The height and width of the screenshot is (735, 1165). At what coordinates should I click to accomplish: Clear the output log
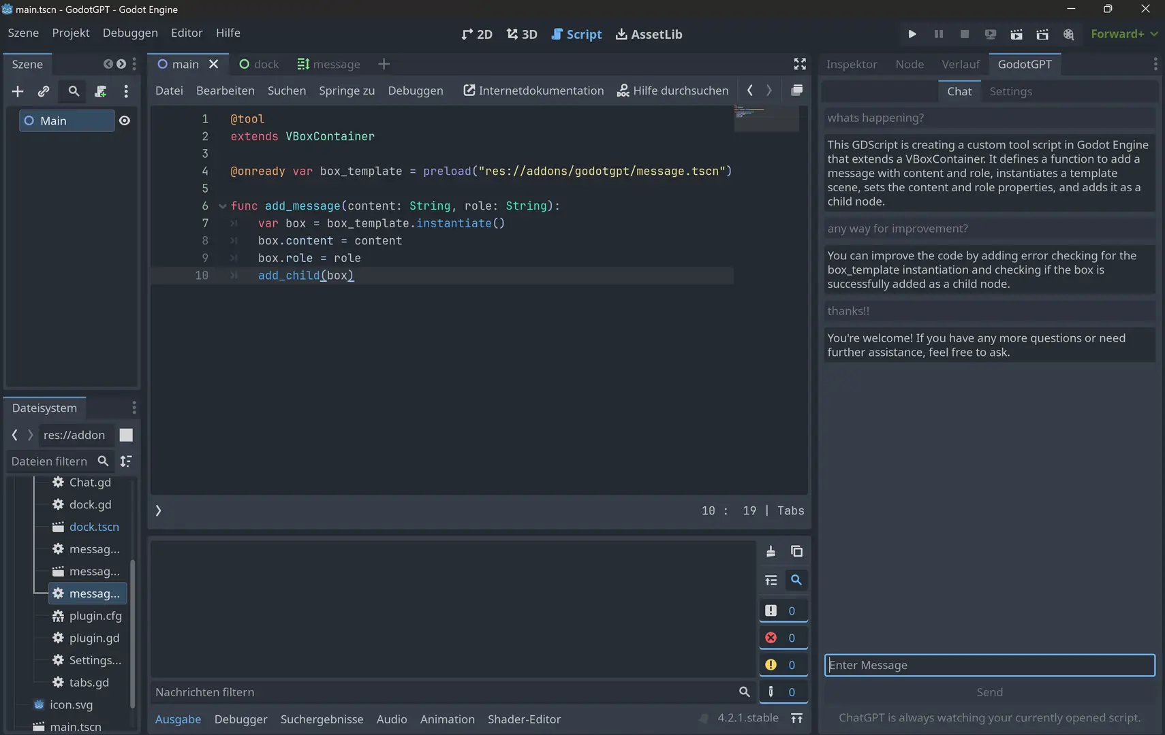point(771,551)
